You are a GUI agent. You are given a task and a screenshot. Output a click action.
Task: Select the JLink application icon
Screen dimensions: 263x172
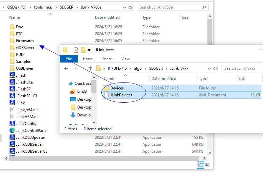click(12, 103)
